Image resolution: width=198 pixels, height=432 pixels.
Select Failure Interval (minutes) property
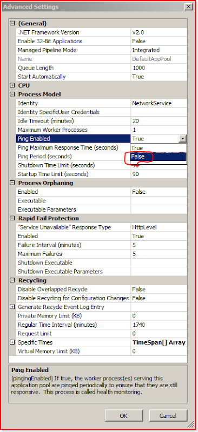102,245
